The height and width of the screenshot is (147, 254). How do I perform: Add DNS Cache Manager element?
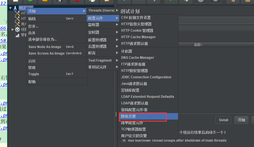149,58
